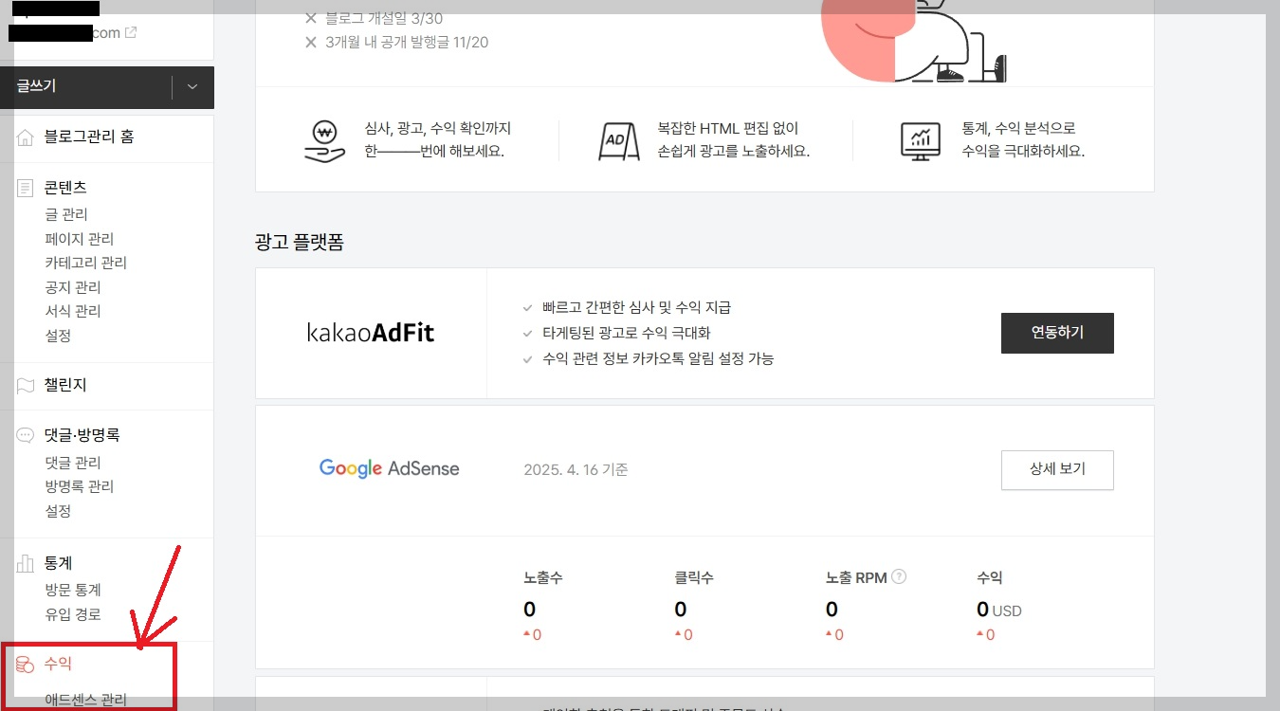Screen dimensions: 1280x711
Task: Open 애드센스 관리
Action: 85,700
